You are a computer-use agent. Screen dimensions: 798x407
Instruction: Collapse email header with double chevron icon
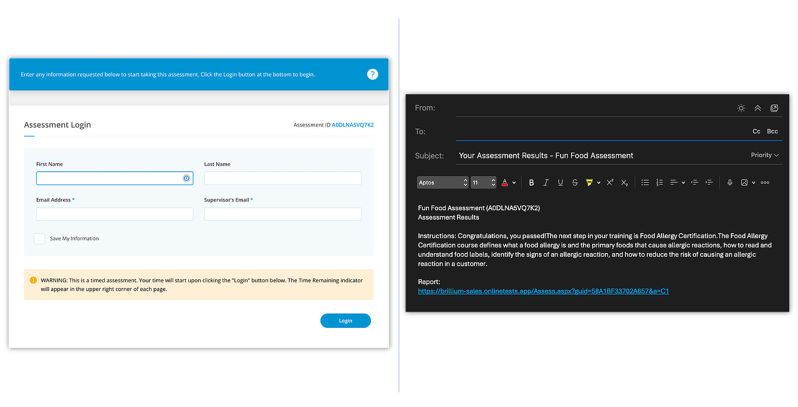[x=757, y=108]
